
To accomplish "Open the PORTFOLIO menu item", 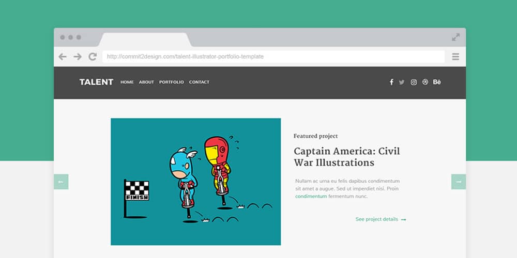I will click(x=172, y=82).
